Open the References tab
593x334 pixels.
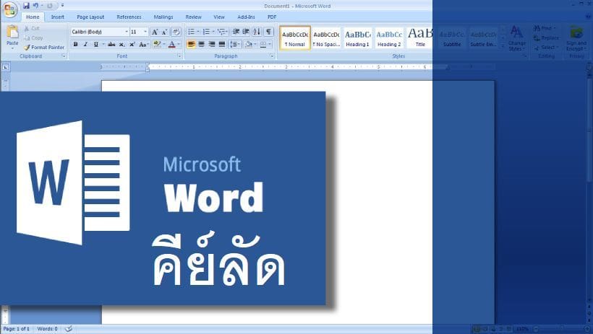click(129, 17)
